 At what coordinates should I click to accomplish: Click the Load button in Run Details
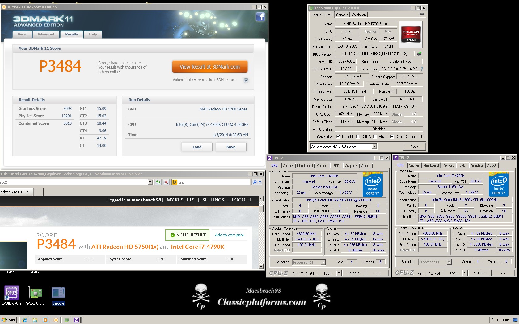[x=197, y=147]
